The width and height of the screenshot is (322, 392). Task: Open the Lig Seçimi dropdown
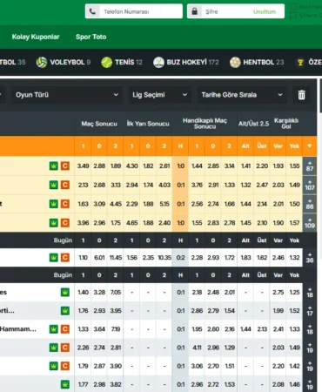[x=159, y=95]
